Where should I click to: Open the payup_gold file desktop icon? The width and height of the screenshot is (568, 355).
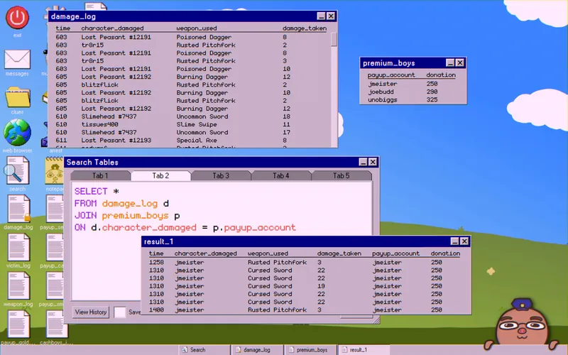[18, 324]
